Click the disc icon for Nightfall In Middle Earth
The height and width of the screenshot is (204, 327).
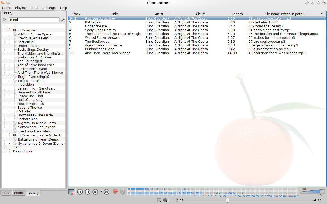click(x=15, y=123)
